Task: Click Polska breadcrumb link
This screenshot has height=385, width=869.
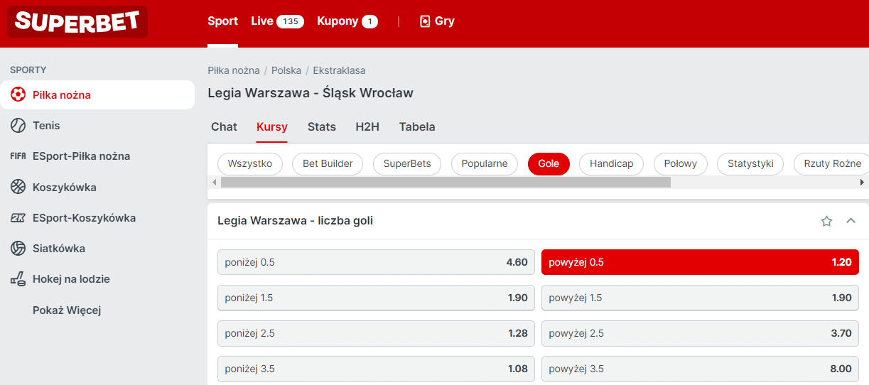Action: [x=286, y=70]
